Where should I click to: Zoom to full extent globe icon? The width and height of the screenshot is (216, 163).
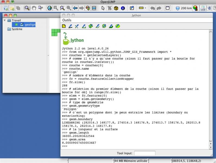[49, 8]
